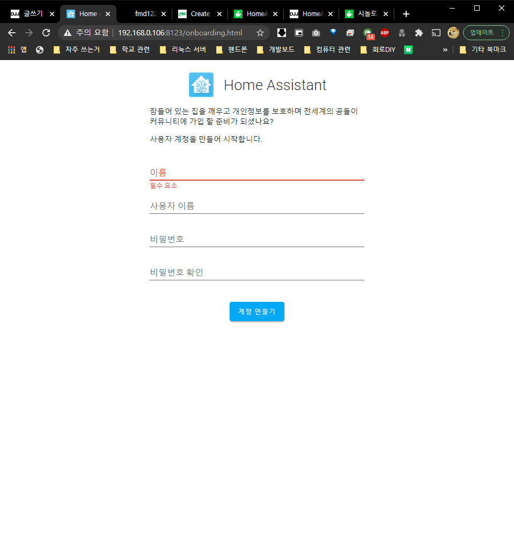
Task: Close the fmd122 tab
Action: (x=164, y=14)
